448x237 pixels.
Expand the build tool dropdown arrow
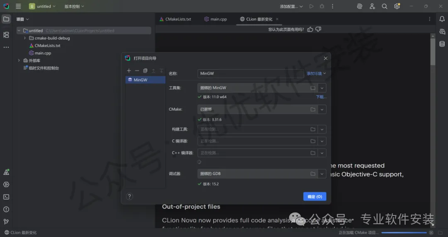tap(322, 129)
